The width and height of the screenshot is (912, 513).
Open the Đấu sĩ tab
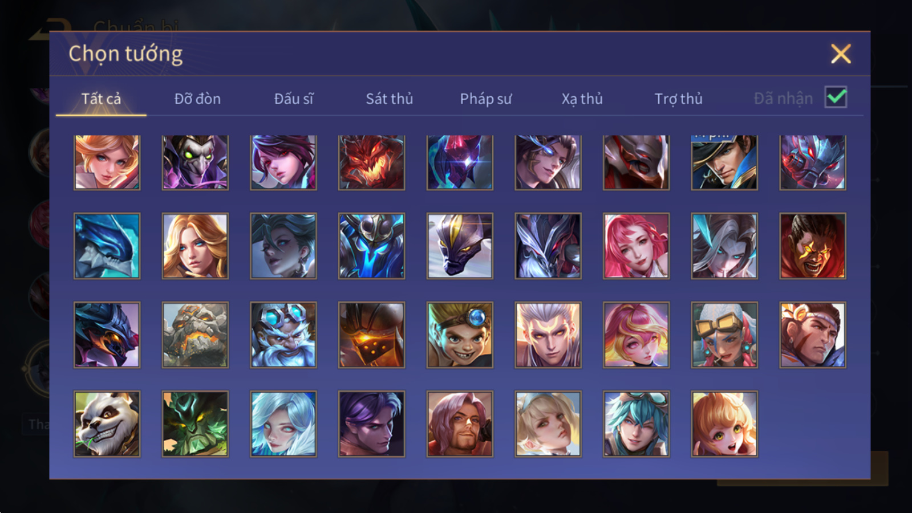click(294, 99)
